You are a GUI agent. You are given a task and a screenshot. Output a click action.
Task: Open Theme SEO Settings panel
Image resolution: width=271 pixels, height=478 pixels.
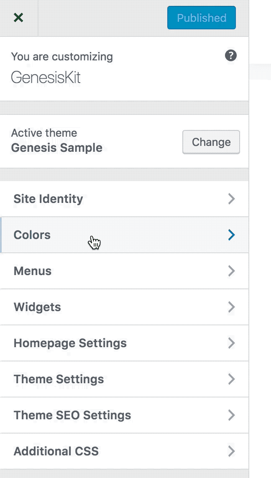pos(72,415)
